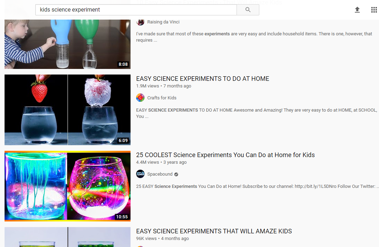Go to the Raising da Vinci channel name

163,22
